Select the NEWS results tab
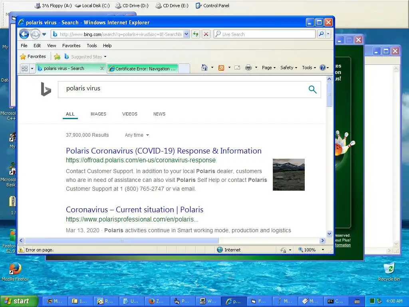 coord(159,114)
